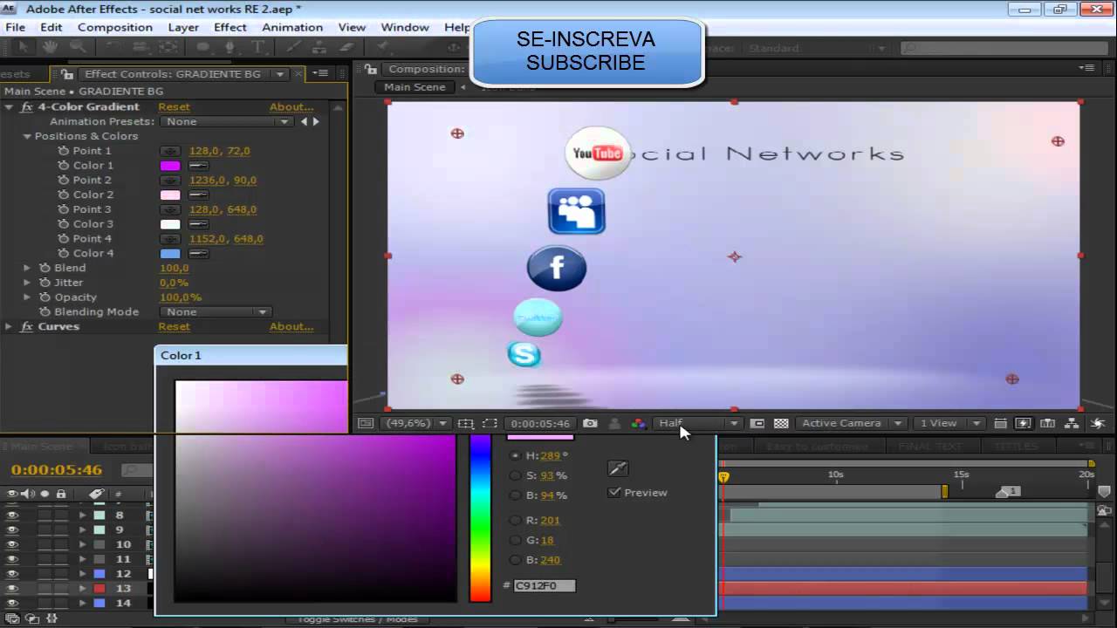Open the Layer menu
The width and height of the screenshot is (1117, 628).
(x=183, y=27)
